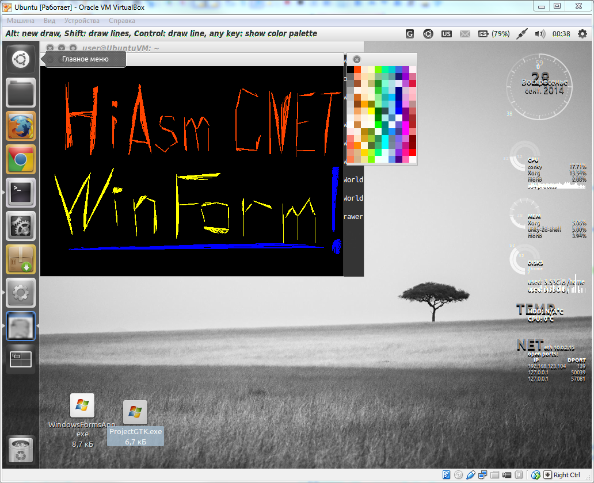Screen dimensions: 594x483
Task: Open Ubuntu Software Center package icon
Action: [21, 259]
